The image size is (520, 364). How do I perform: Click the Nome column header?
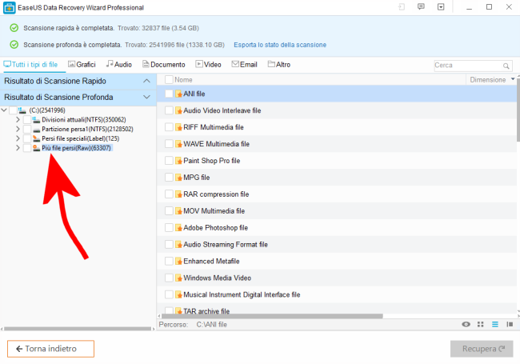(183, 79)
